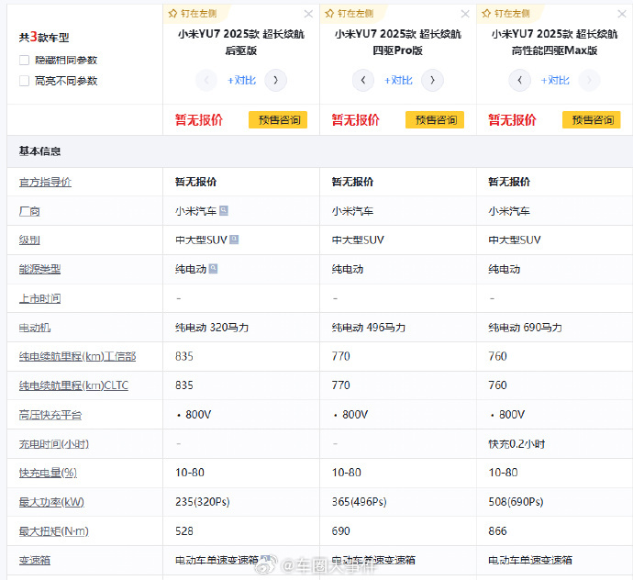633x580 pixels.
Task: Add 四驱Pro版 to comparison via +对比
Action: point(398,81)
